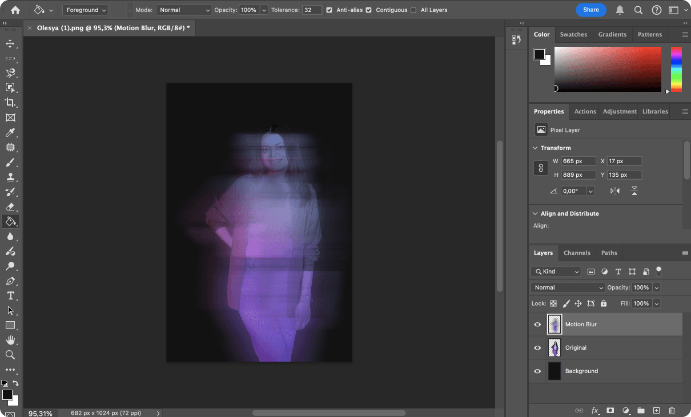Click the delete layer trash icon
The width and height of the screenshot is (691, 417).
click(671, 410)
